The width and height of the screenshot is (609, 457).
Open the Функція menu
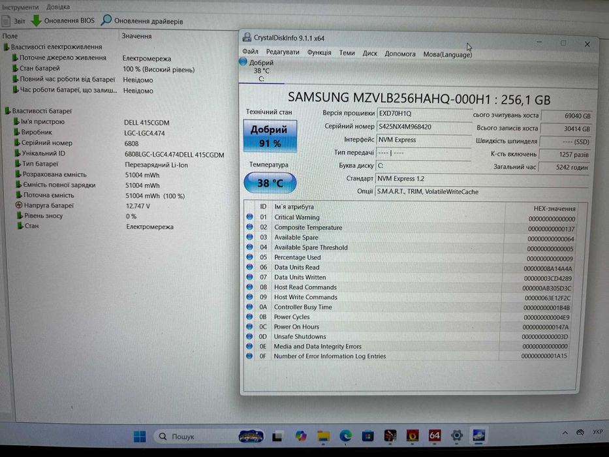coord(319,52)
